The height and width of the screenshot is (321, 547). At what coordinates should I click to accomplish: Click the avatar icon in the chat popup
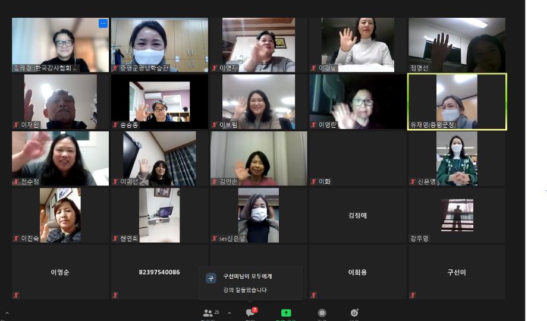(x=210, y=278)
